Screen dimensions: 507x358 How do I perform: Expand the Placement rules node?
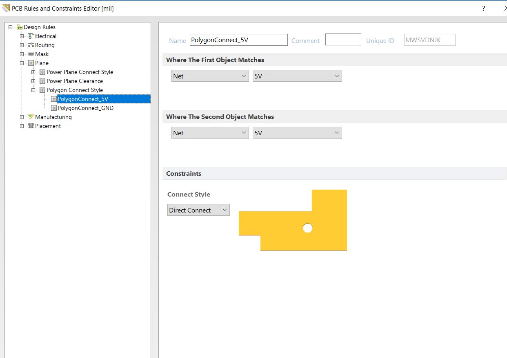point(22,126)
